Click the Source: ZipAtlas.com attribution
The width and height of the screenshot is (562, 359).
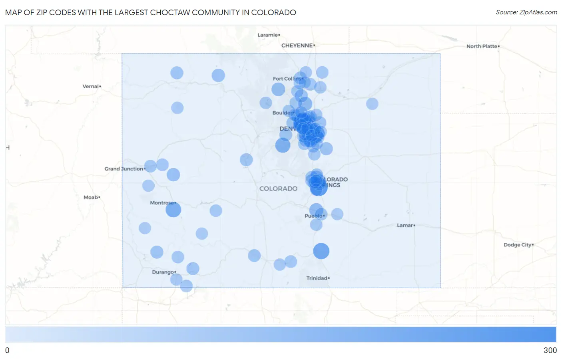[526, 12]
